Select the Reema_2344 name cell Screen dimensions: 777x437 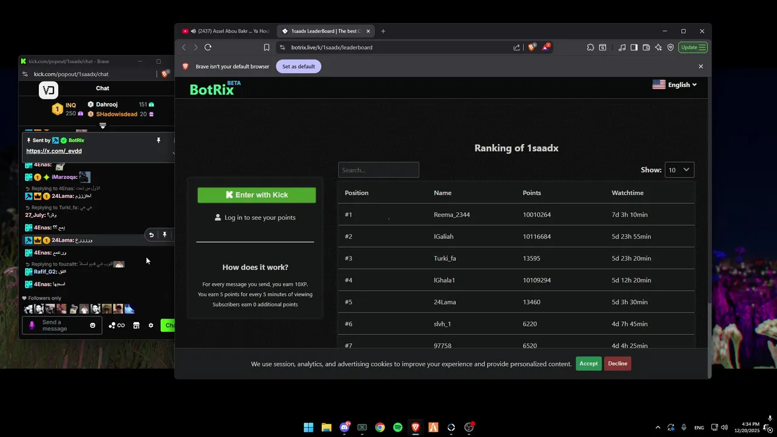pos(452,215)
